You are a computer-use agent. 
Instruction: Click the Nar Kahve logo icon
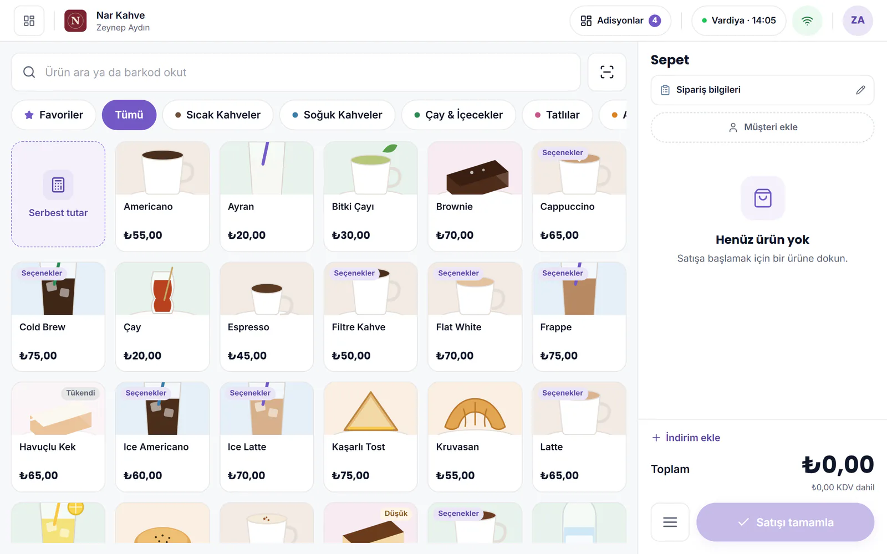pos(75,21)
